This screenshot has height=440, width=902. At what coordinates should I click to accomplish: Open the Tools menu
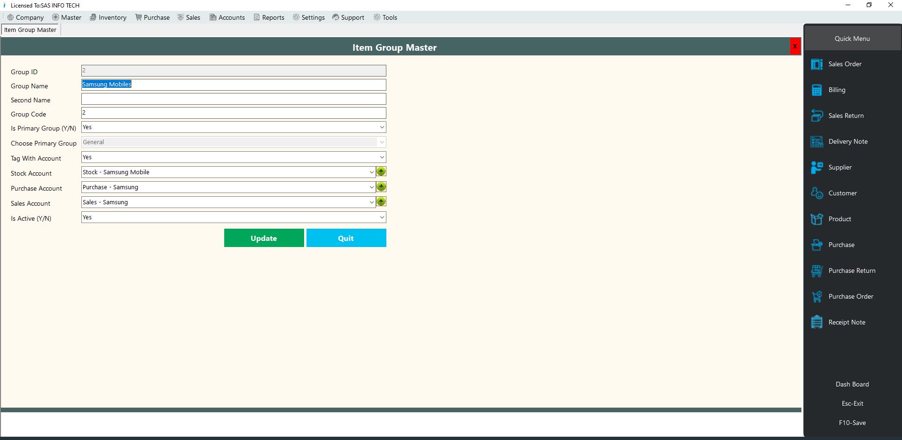(x=385, y=17)
